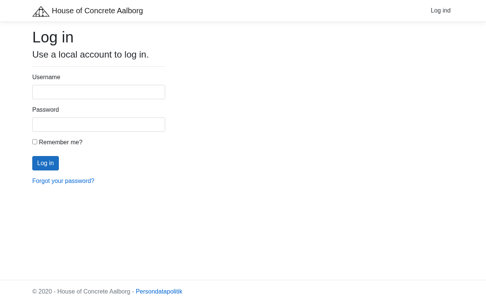Click the empty navbar area left of Log ind
This screenshot has height=303, width=486.
tap(285, 11)
